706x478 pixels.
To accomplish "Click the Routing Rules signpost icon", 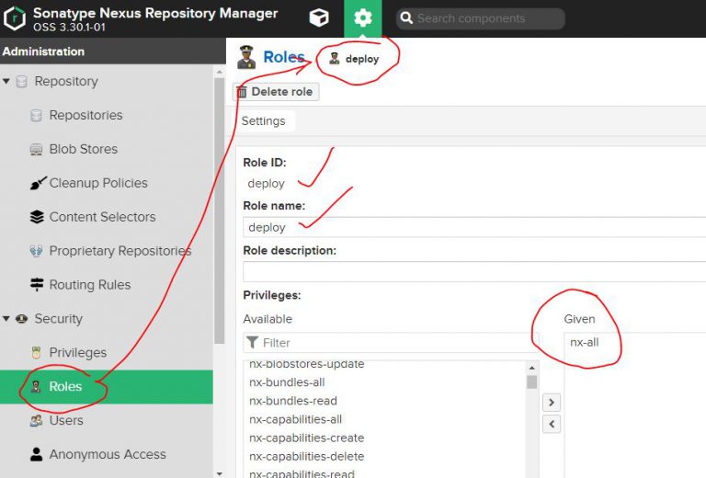I will pyautogui.click(x=37, y=284).
